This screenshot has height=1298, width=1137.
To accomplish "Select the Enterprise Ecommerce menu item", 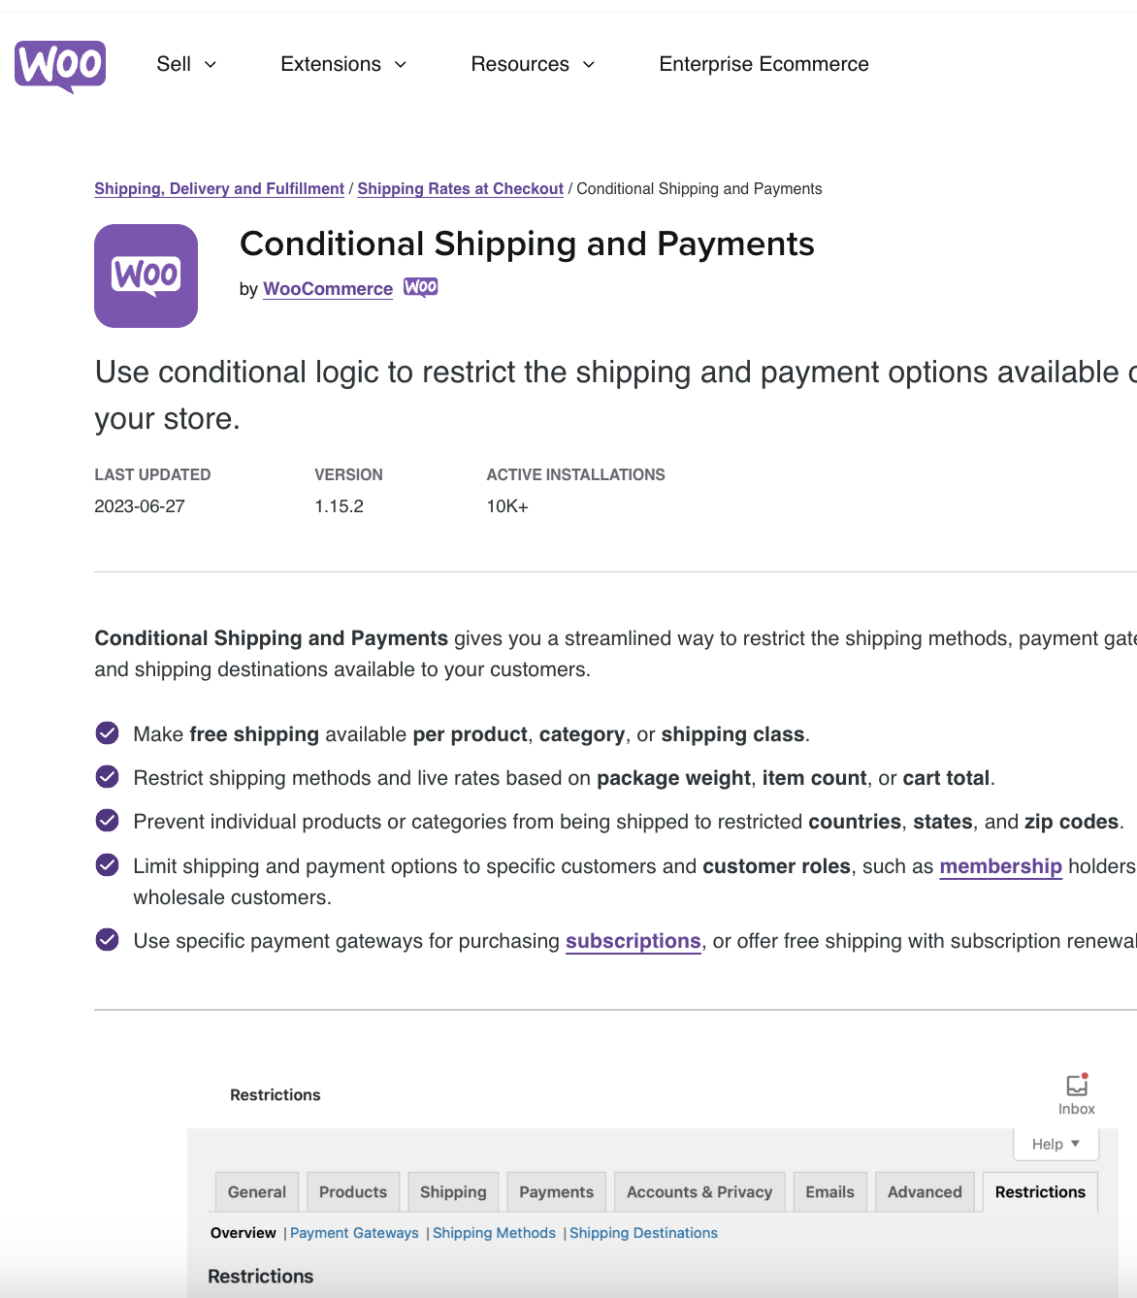I will point(763,64).
